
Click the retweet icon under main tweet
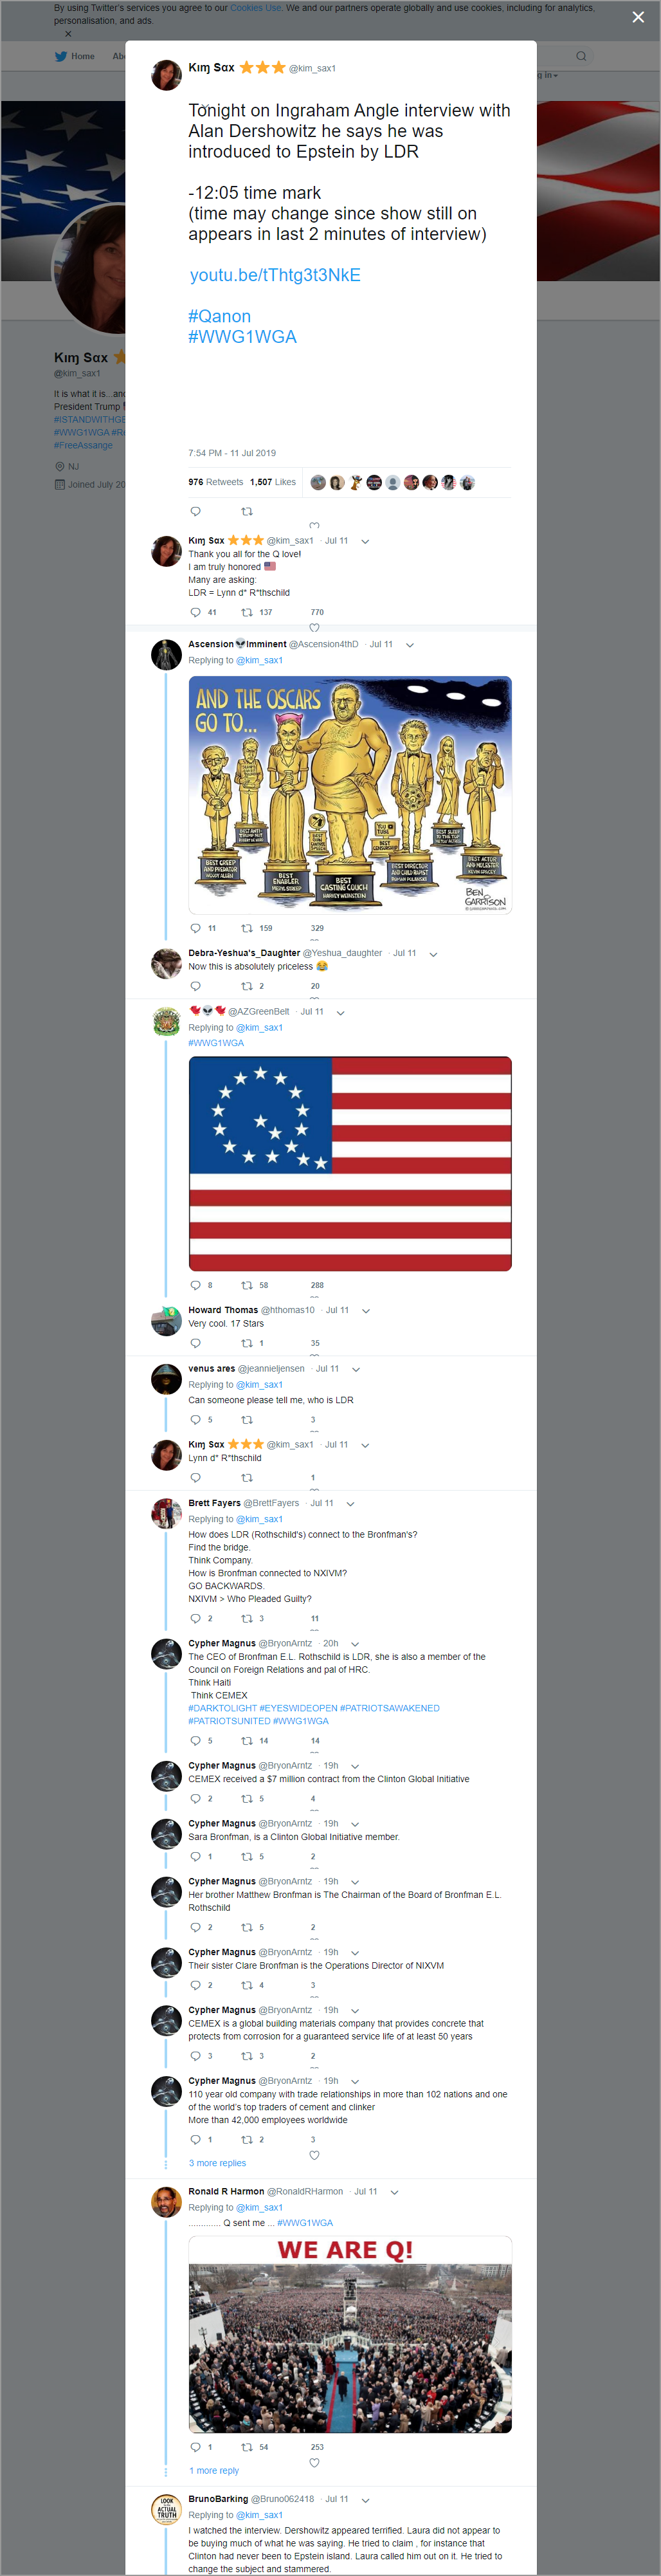(247, 511)
